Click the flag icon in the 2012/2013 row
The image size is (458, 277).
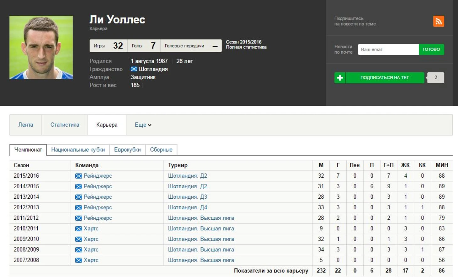click(x=78, y=208)
